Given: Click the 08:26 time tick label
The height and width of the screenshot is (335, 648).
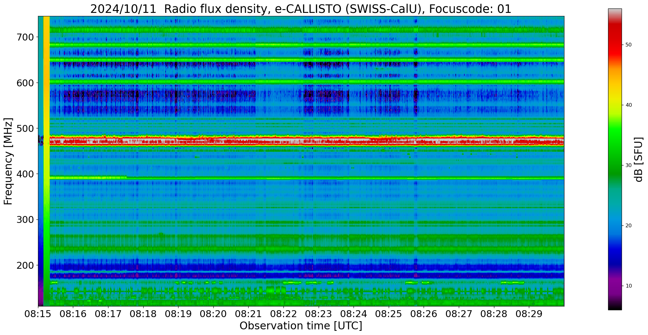Looking at the screenshot, I should tap(424, 314).
